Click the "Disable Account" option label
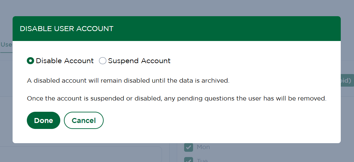Viewport: 354px width, 162px height. (65, 61)
